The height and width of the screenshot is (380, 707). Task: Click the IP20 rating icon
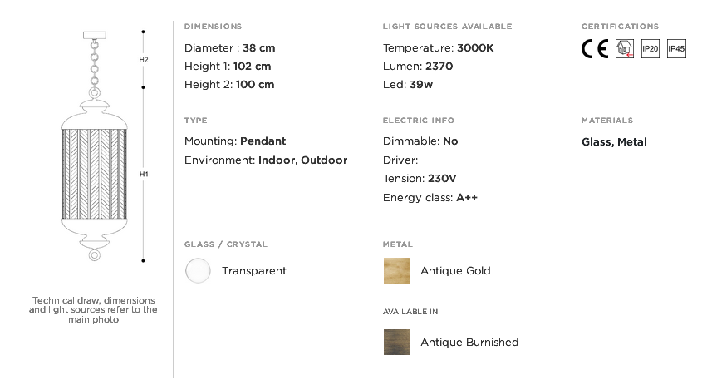(x=650, y=49)
